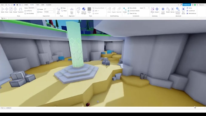The height and width of the screenshot is (116, 206).
Task: Toggle the Collisions checkbox
Action: (25, 11)
